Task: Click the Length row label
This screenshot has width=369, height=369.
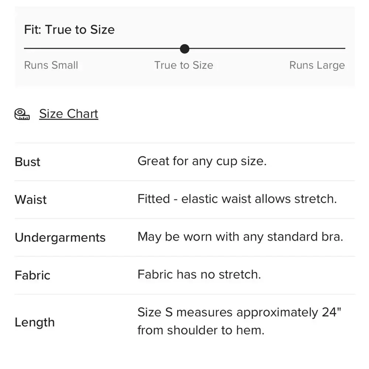Action: pyautogui.click(x=35, y=322)
